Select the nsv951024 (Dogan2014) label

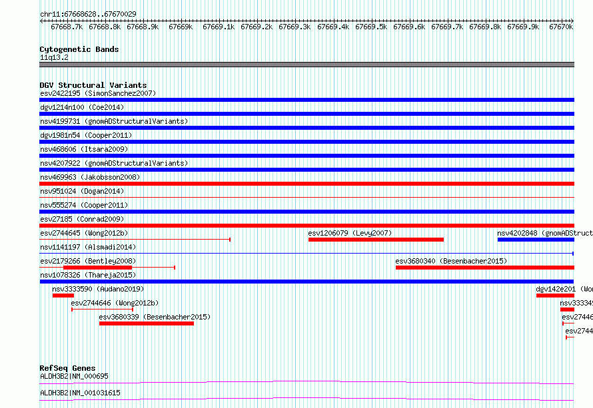(x=82, y=191)
